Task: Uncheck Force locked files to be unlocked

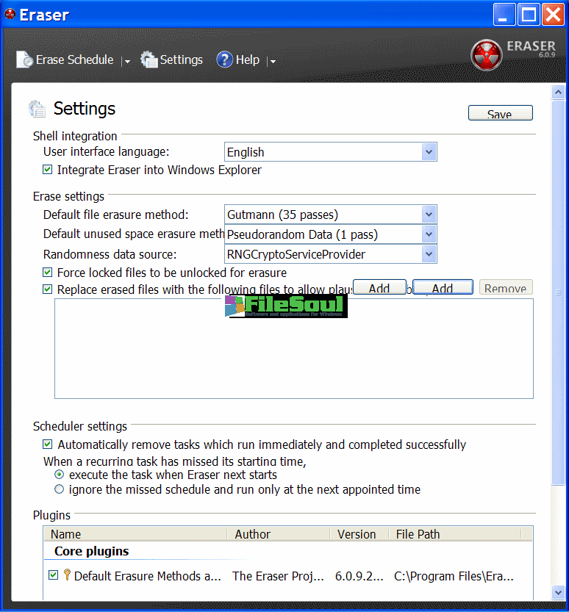Action: click(x=48, y=273)
